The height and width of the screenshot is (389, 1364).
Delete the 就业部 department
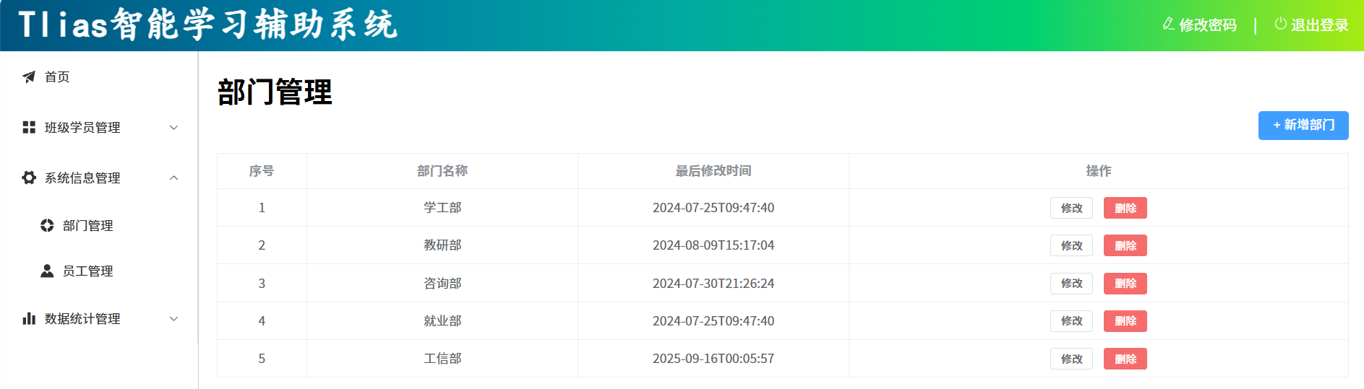coord(1125,321)
